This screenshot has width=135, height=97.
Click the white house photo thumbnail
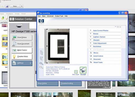point(126,95)
